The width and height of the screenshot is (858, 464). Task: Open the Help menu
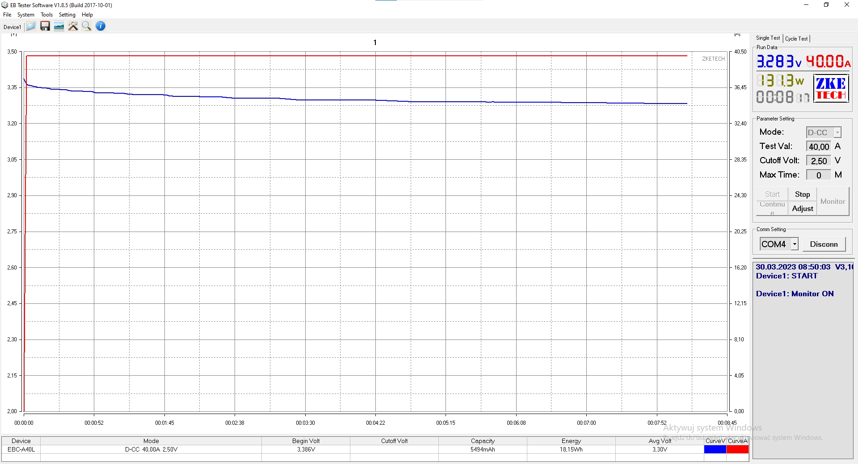87,15
